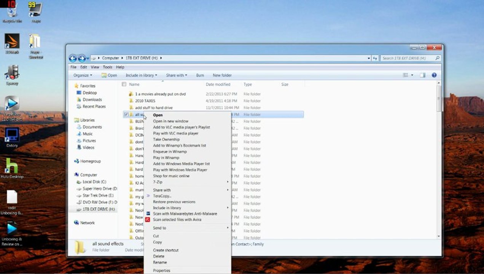The image size is (484, 274).
Task: Choose Scan with Malwarebytes Anti-Malware
Action: (185, 214)
